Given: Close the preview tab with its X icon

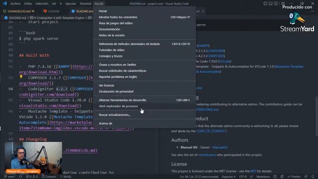Looking at the screenshot, I should click(203, 11).
